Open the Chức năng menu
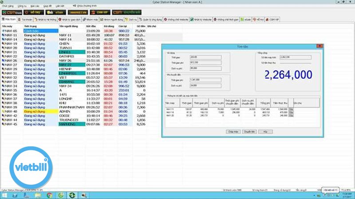This screenshot has height=199, width=355. point(8,6)
